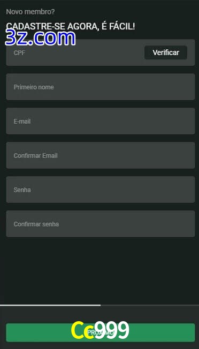199x349 pixels.
Task: Click the filled white progress bar segment
Action: pyautogui.click(x=50, y=305)
